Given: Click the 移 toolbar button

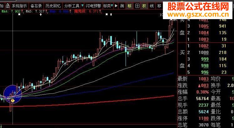Looking at the screenshot, I should pos(159,6).
